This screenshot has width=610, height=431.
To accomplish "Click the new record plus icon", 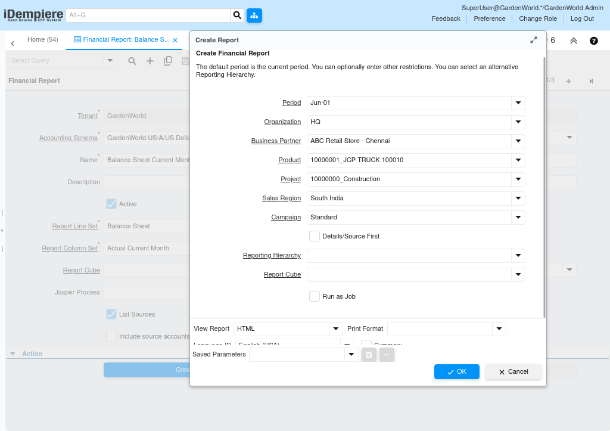I will 150,61.
